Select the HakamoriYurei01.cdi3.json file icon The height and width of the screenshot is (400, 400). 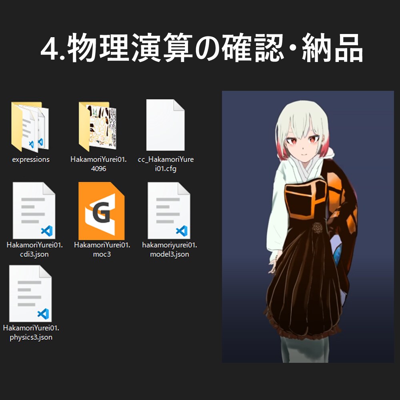(x=34, y=210)
